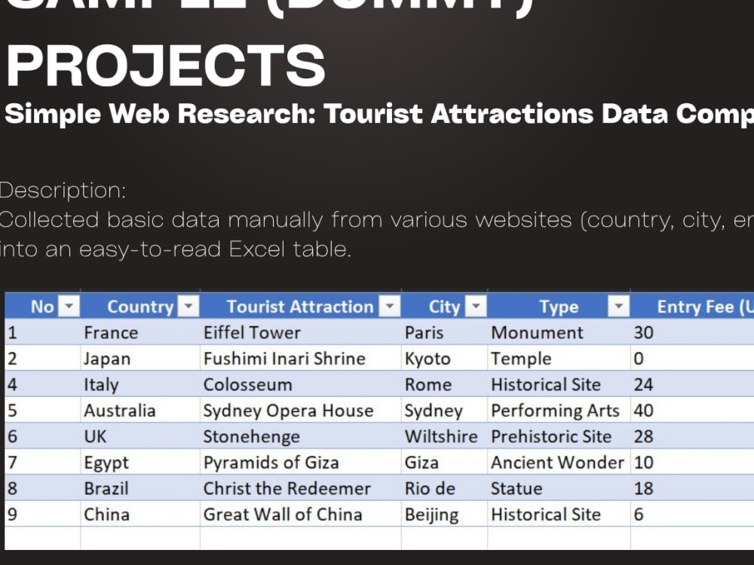Select the Temple type cell
The height and width of the screenshot is (565, 754).
point(559,359)
